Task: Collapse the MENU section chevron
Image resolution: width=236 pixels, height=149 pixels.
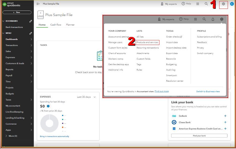Action: point(3,33)
